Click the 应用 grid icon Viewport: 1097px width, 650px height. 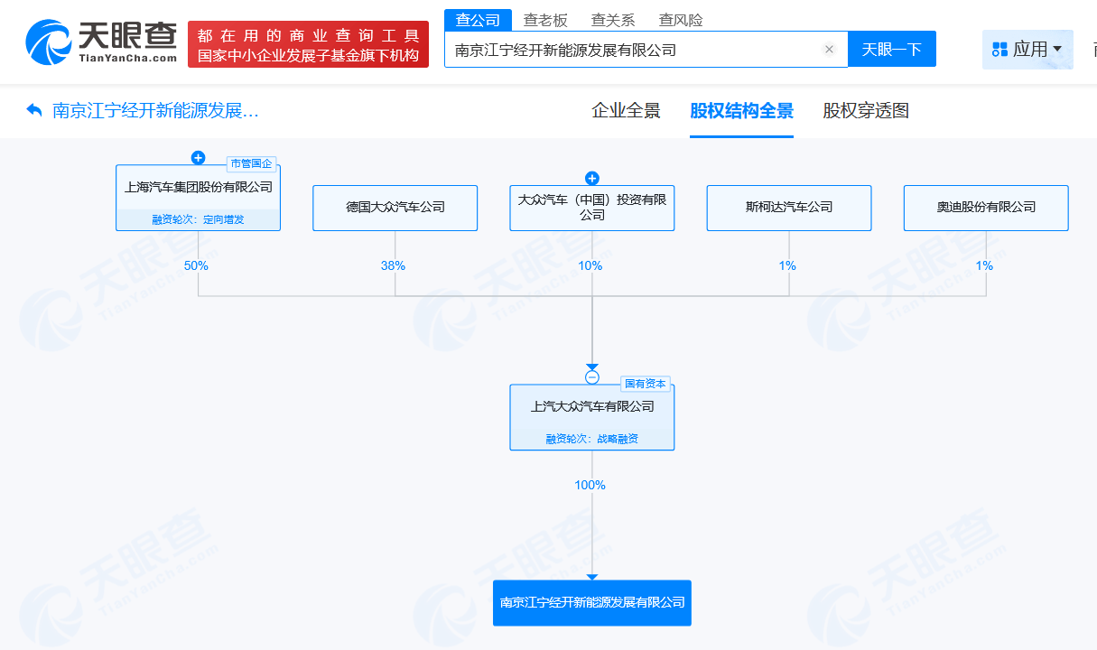(999, 49)
